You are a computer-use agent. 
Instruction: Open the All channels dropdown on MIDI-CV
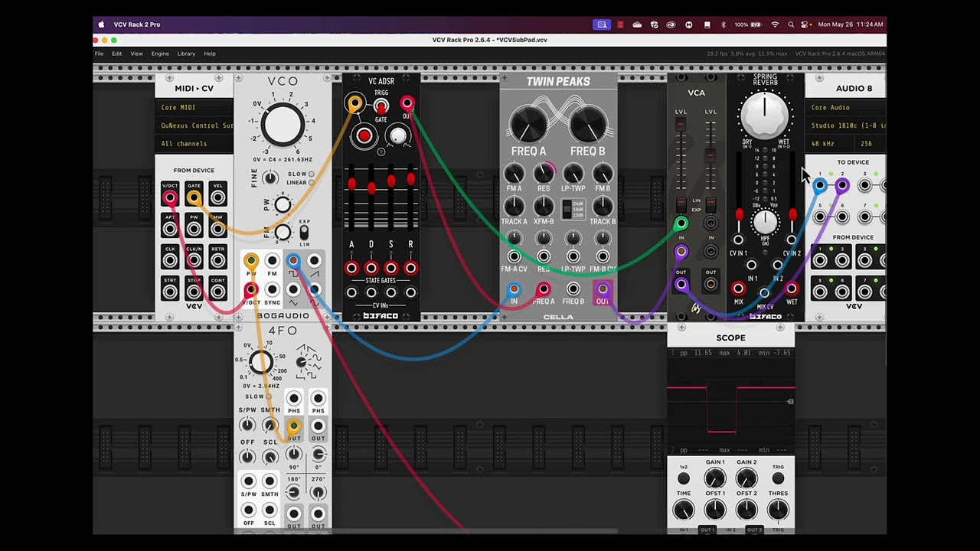(194, 144)
